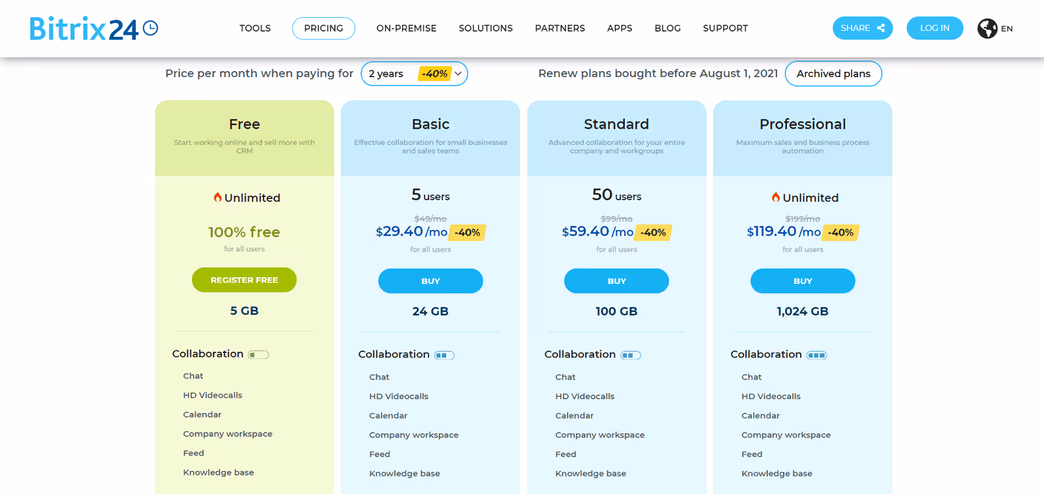Click Knowledge base in Basic plan
The height and width of the screenshot is (494, 1044).
pyautogui.click(x=405, y=474)
